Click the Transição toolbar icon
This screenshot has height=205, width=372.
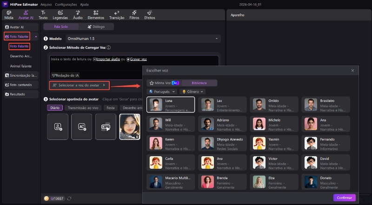point(117,14)
